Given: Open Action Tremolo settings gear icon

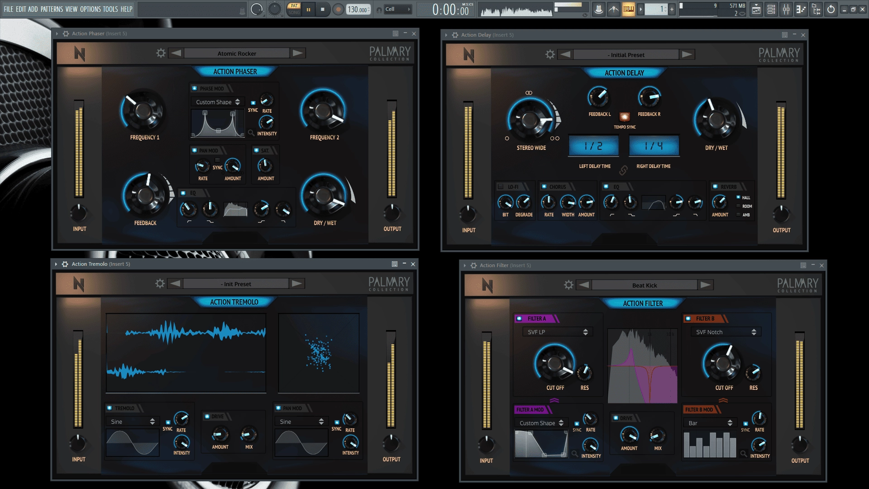Looking at the screenshot, I should click(x=160, y=283).
